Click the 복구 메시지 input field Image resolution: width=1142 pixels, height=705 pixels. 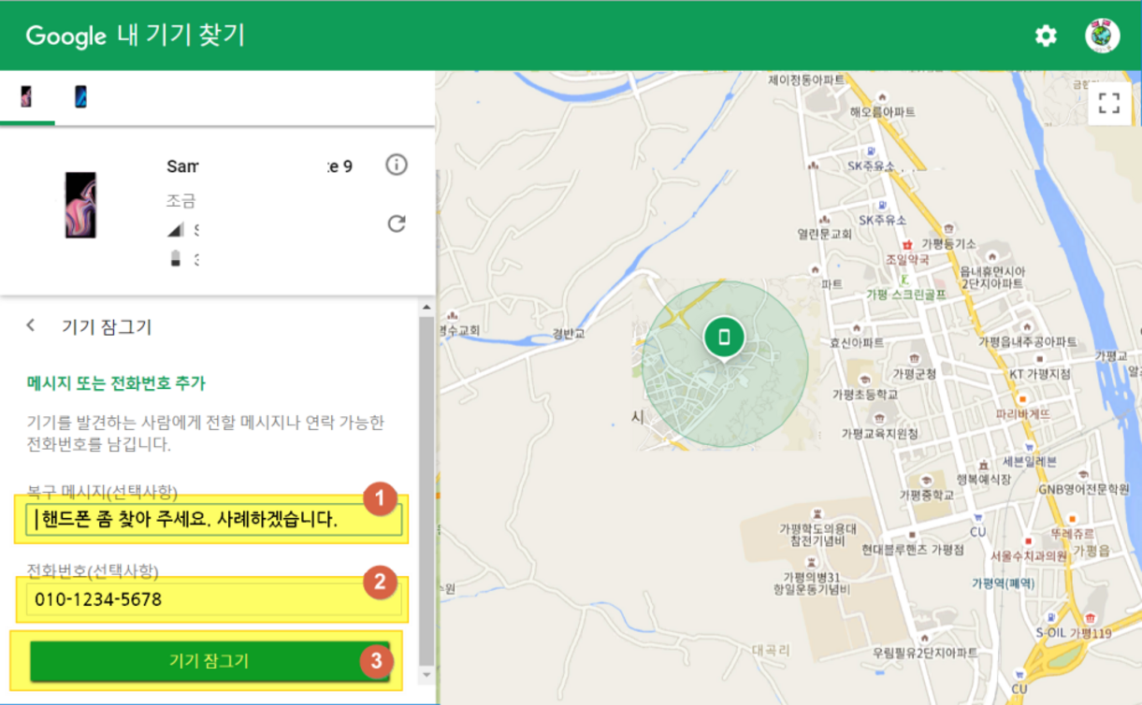(215, 520)
